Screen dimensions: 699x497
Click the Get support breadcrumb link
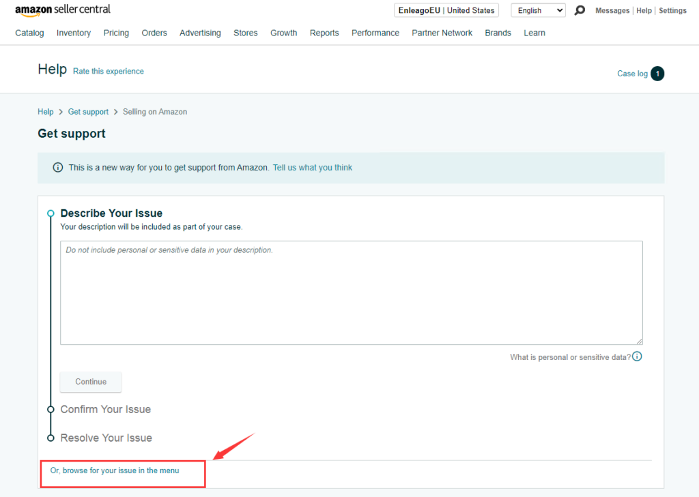(88, 112)
